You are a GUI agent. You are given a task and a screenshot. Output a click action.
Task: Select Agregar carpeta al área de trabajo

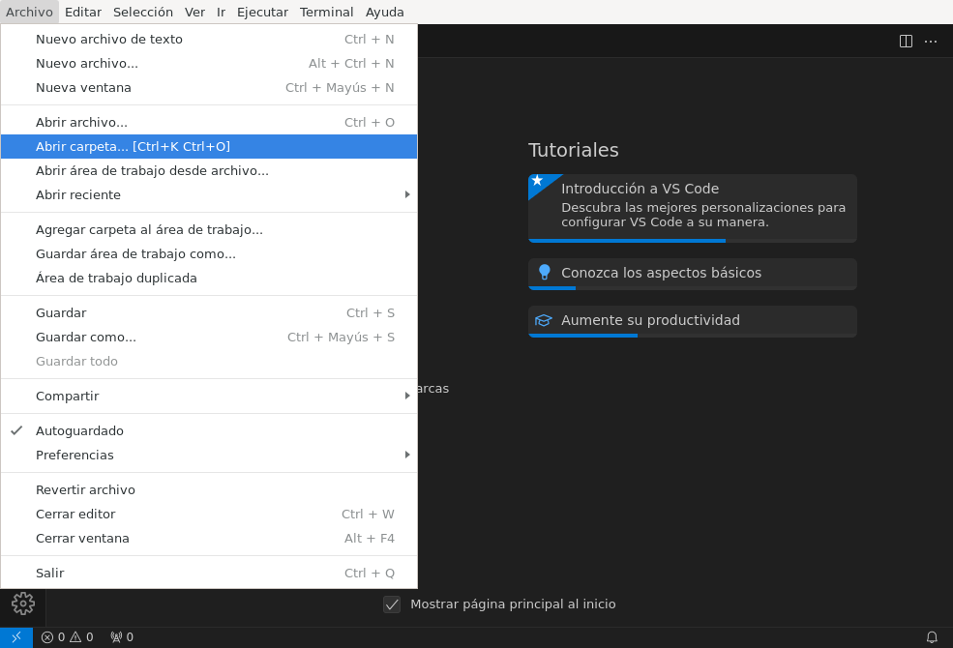[x=209, y=229]
